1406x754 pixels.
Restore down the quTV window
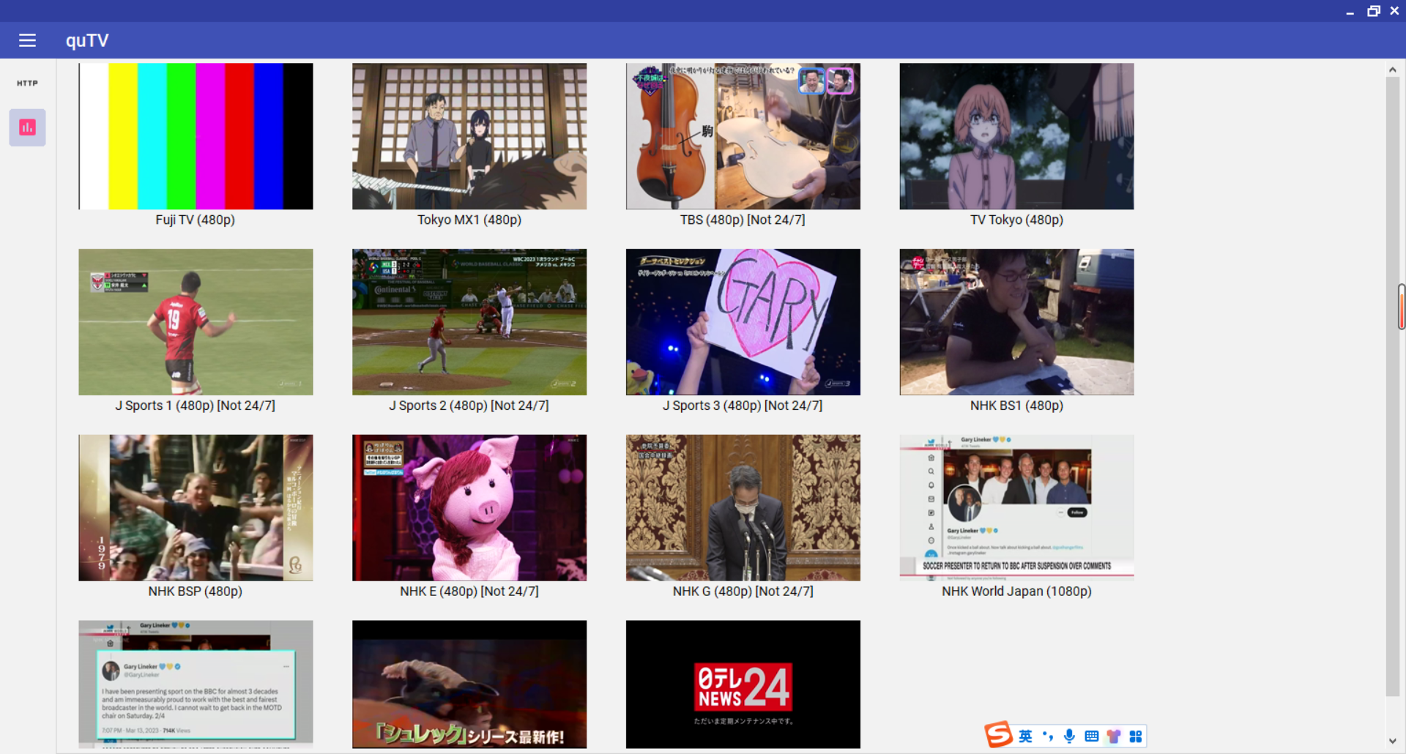coord(1373,11)
